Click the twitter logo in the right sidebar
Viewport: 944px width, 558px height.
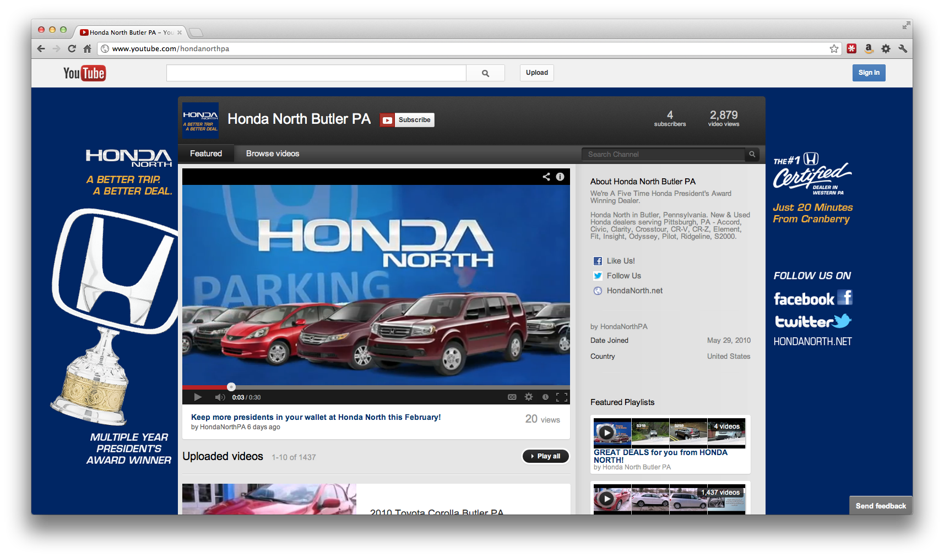(x=813, y=321)
